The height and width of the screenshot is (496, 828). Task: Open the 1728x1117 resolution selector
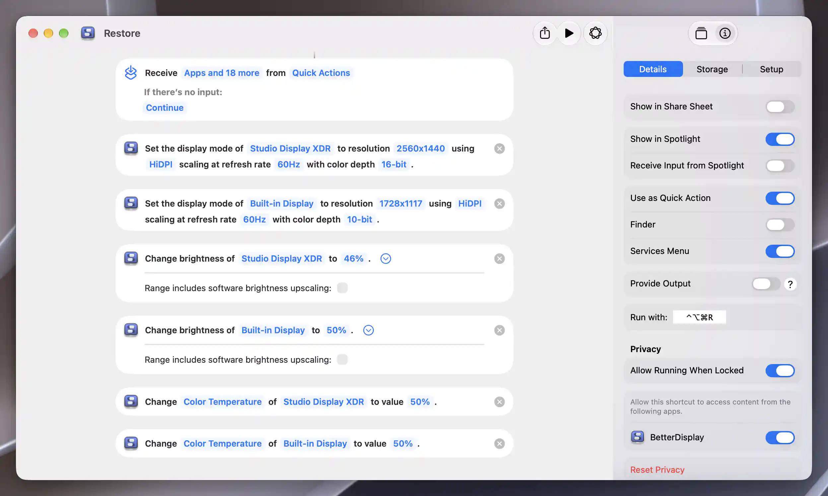coord(400,204)
